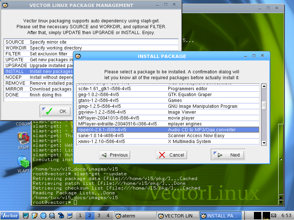
Task: Open Package Management window menu icon
Action: click(x=5, y=5)
